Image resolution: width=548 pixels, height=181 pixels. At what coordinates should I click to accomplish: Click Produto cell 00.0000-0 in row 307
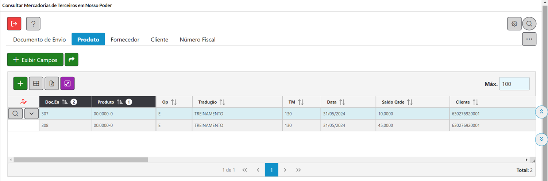[x=124, y=113]
